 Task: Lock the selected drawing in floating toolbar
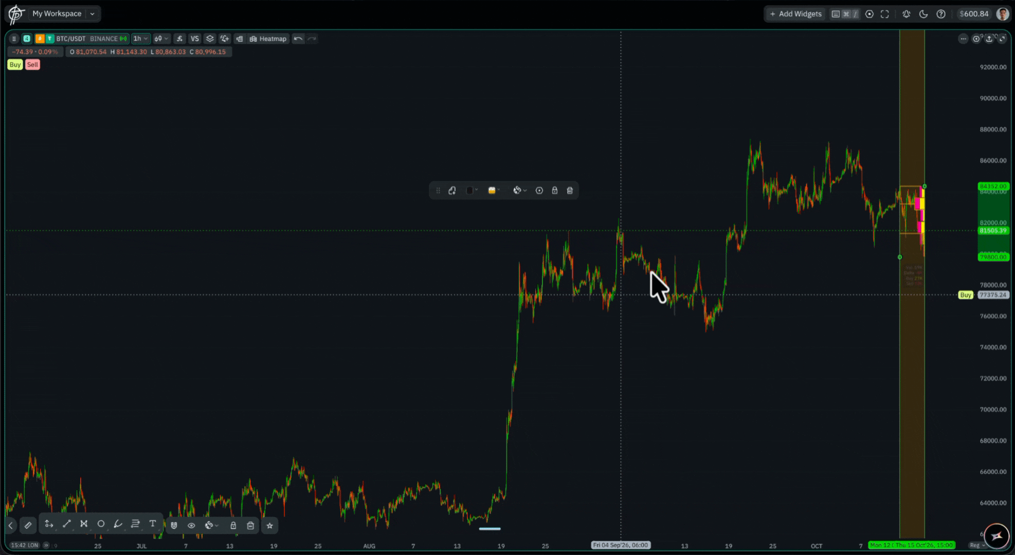554,191
